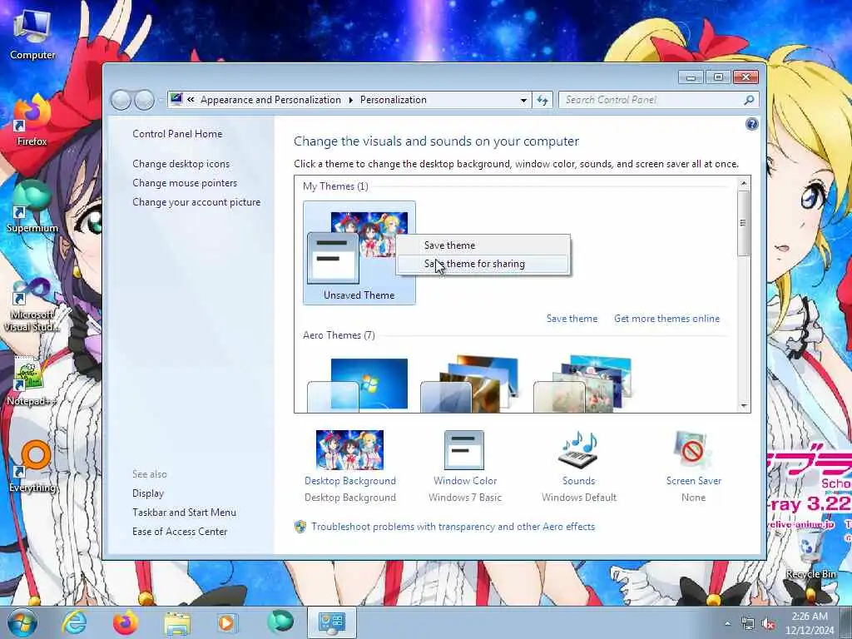Image resolution: width=852 pixels, height=639 pixels.
Task: Select the Control Panel taskbar button
Action: [331, 622]
